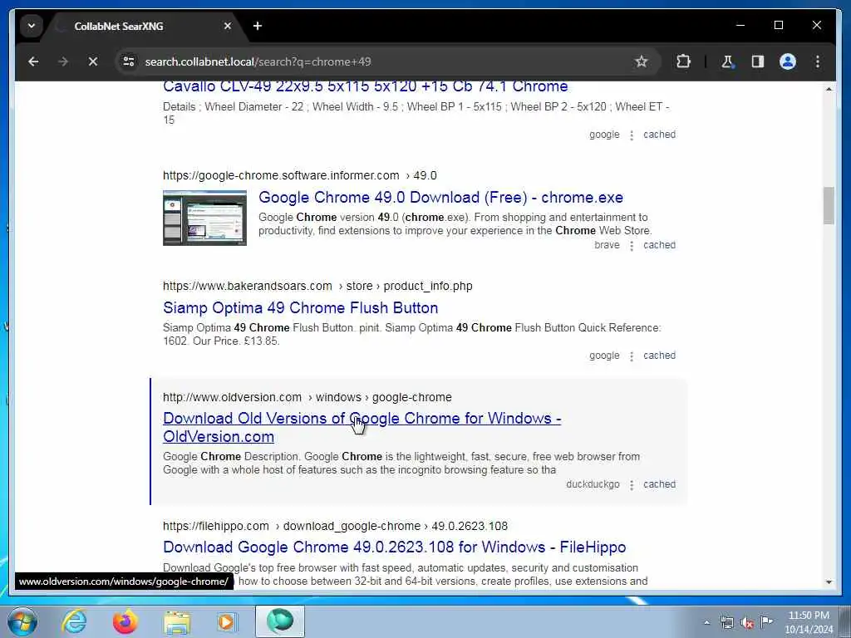Open cached link for OldVersion.com result
851x638 pixels.
point(659,484)
